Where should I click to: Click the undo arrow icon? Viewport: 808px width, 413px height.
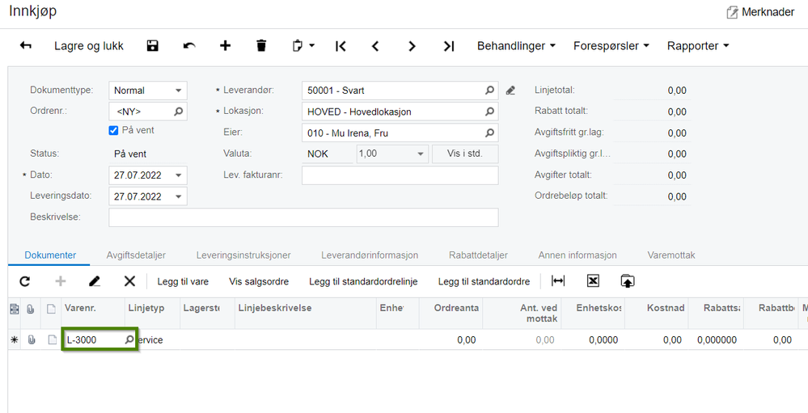[x=189, y=46]
